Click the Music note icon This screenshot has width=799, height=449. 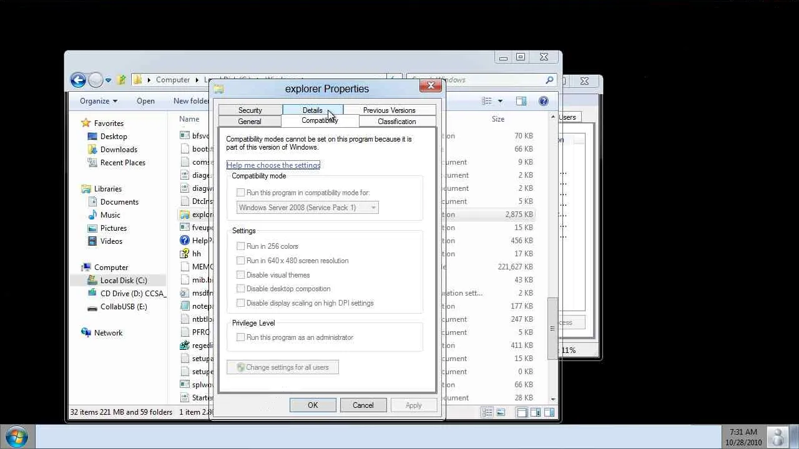click(x=92, y=215)
